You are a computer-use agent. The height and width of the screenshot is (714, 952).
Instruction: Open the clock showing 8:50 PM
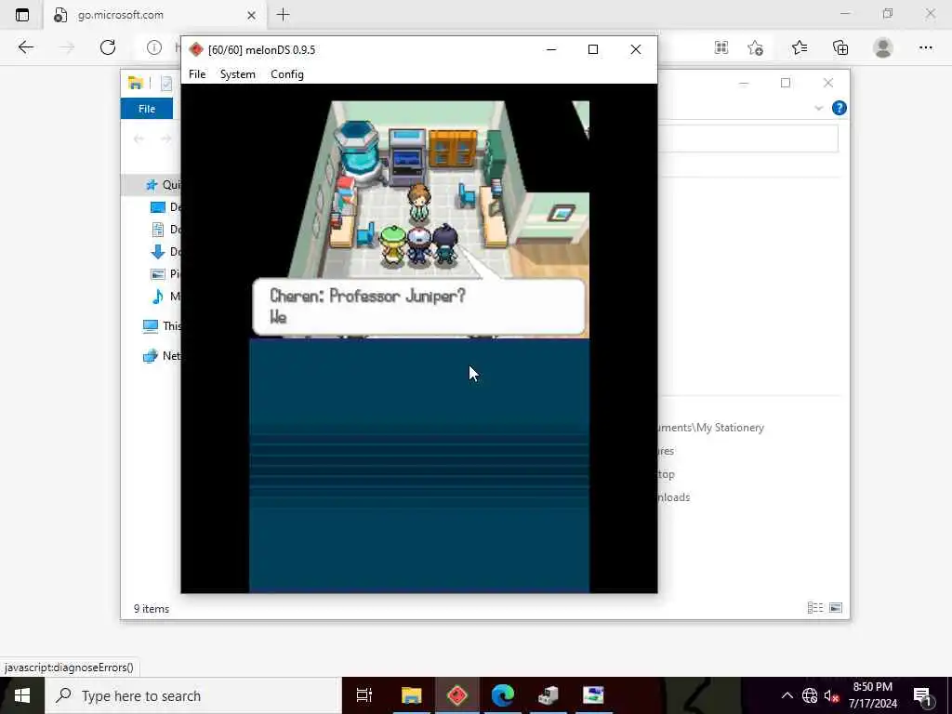[x=872, y=695]
